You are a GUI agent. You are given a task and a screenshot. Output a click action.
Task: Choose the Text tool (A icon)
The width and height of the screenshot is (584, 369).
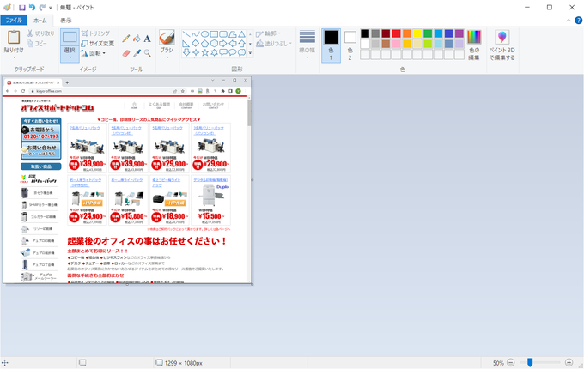147,38
